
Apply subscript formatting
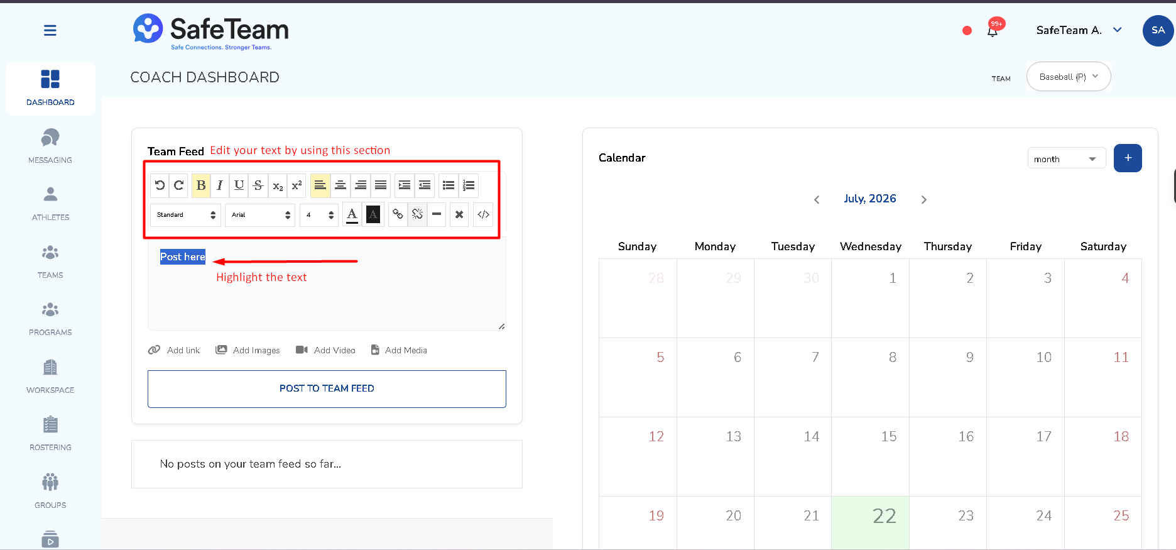point(278,185)
